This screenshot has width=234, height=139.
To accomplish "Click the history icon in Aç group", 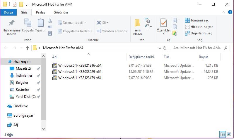I will (x=175, y=33).
